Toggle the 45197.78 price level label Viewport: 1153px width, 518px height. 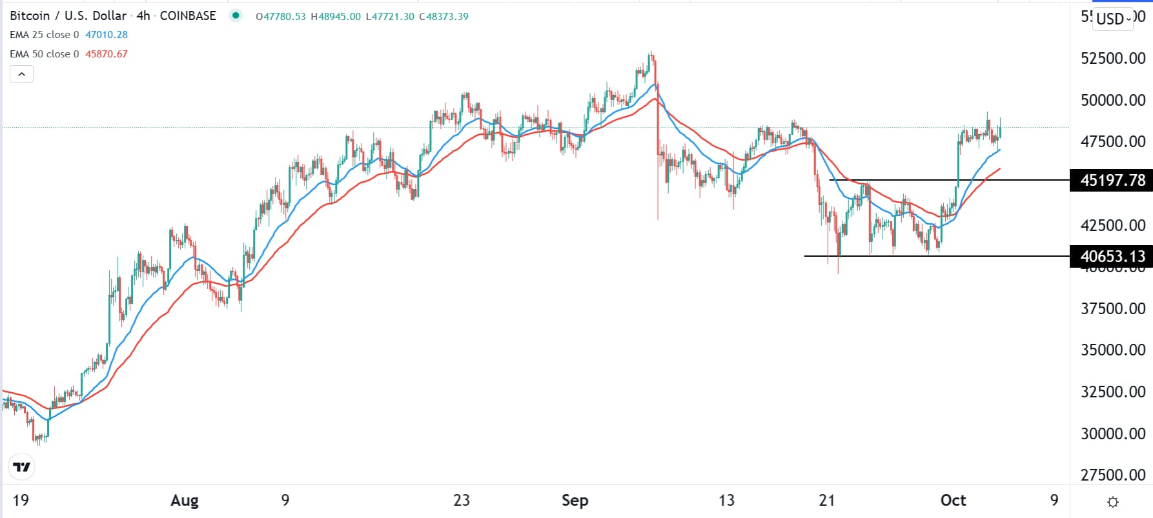coord(1111,180)
